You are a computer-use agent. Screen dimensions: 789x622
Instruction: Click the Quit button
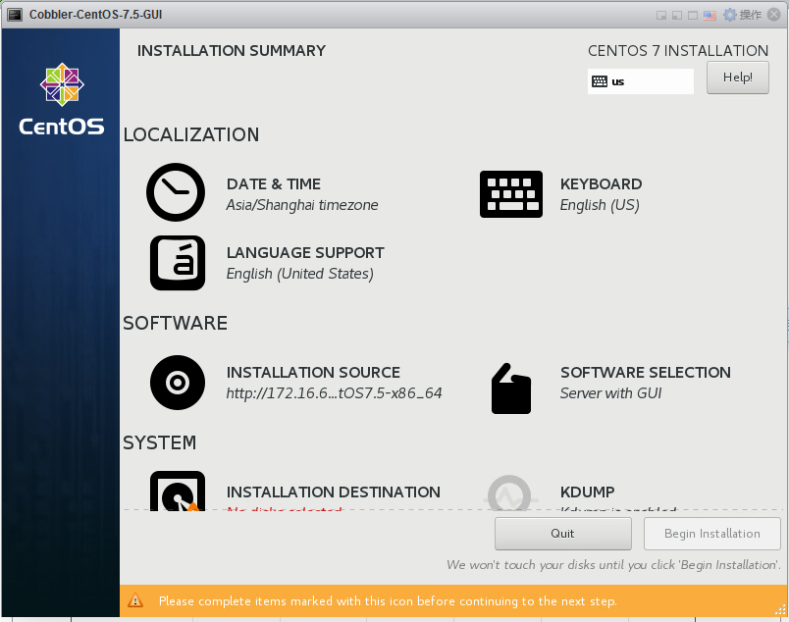(562, 534)
